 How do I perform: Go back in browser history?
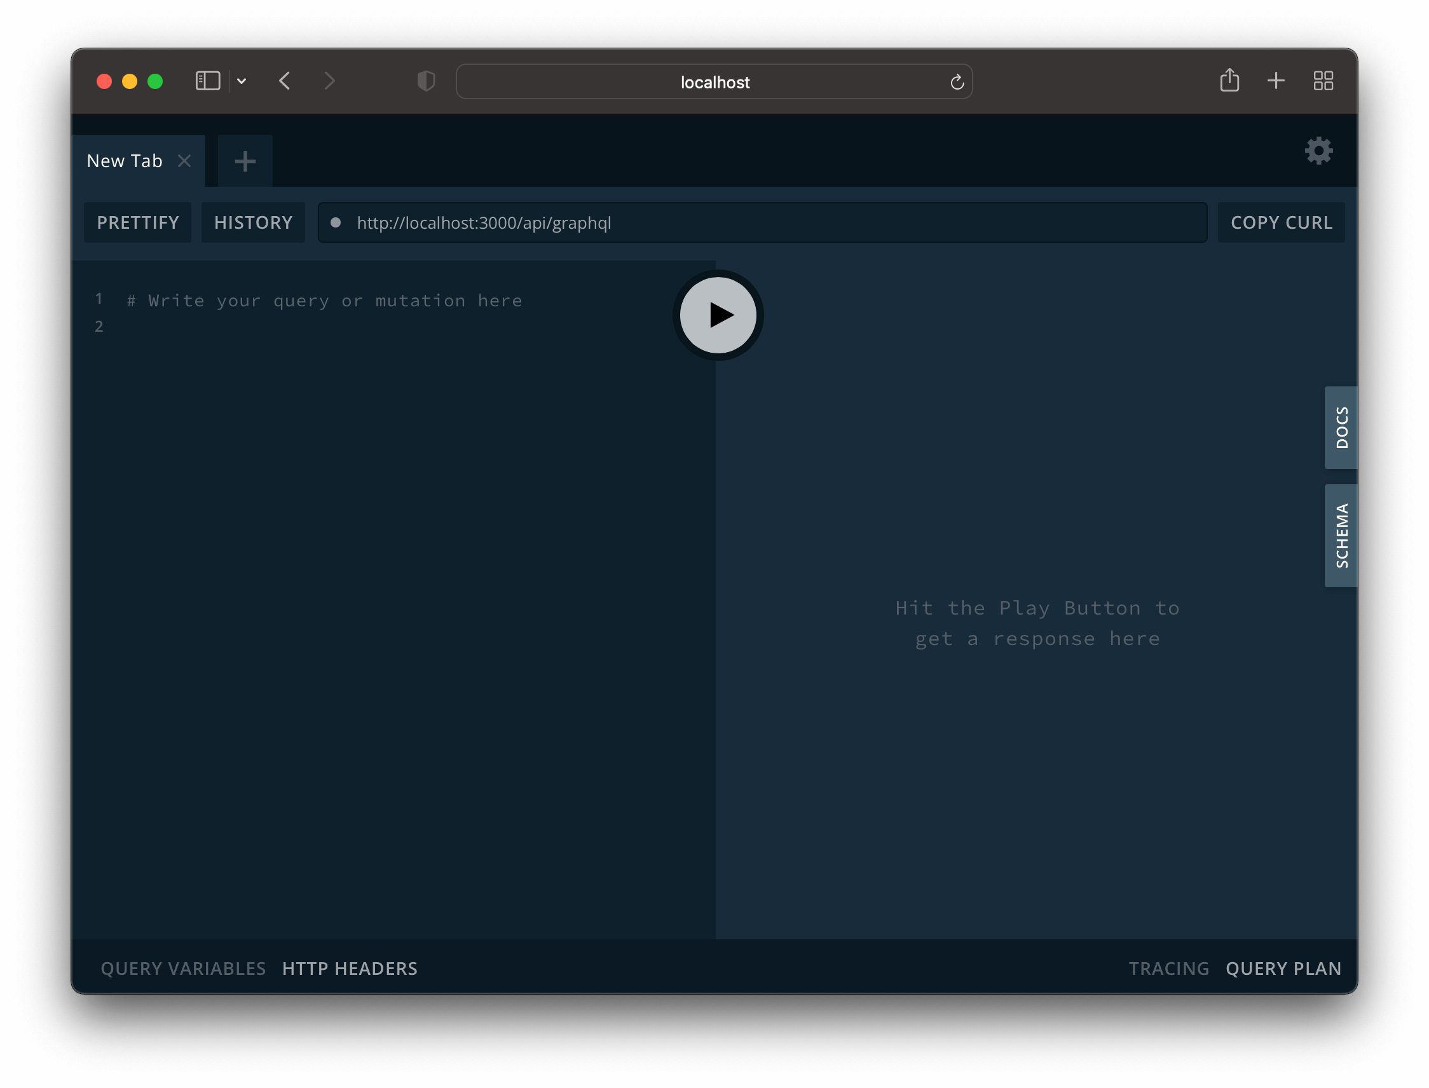tap(284, 81)
